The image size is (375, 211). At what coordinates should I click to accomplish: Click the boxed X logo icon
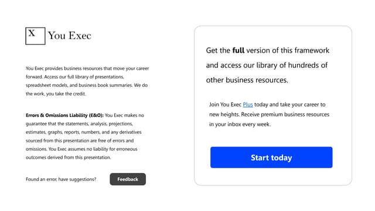[x=35, y=36]
